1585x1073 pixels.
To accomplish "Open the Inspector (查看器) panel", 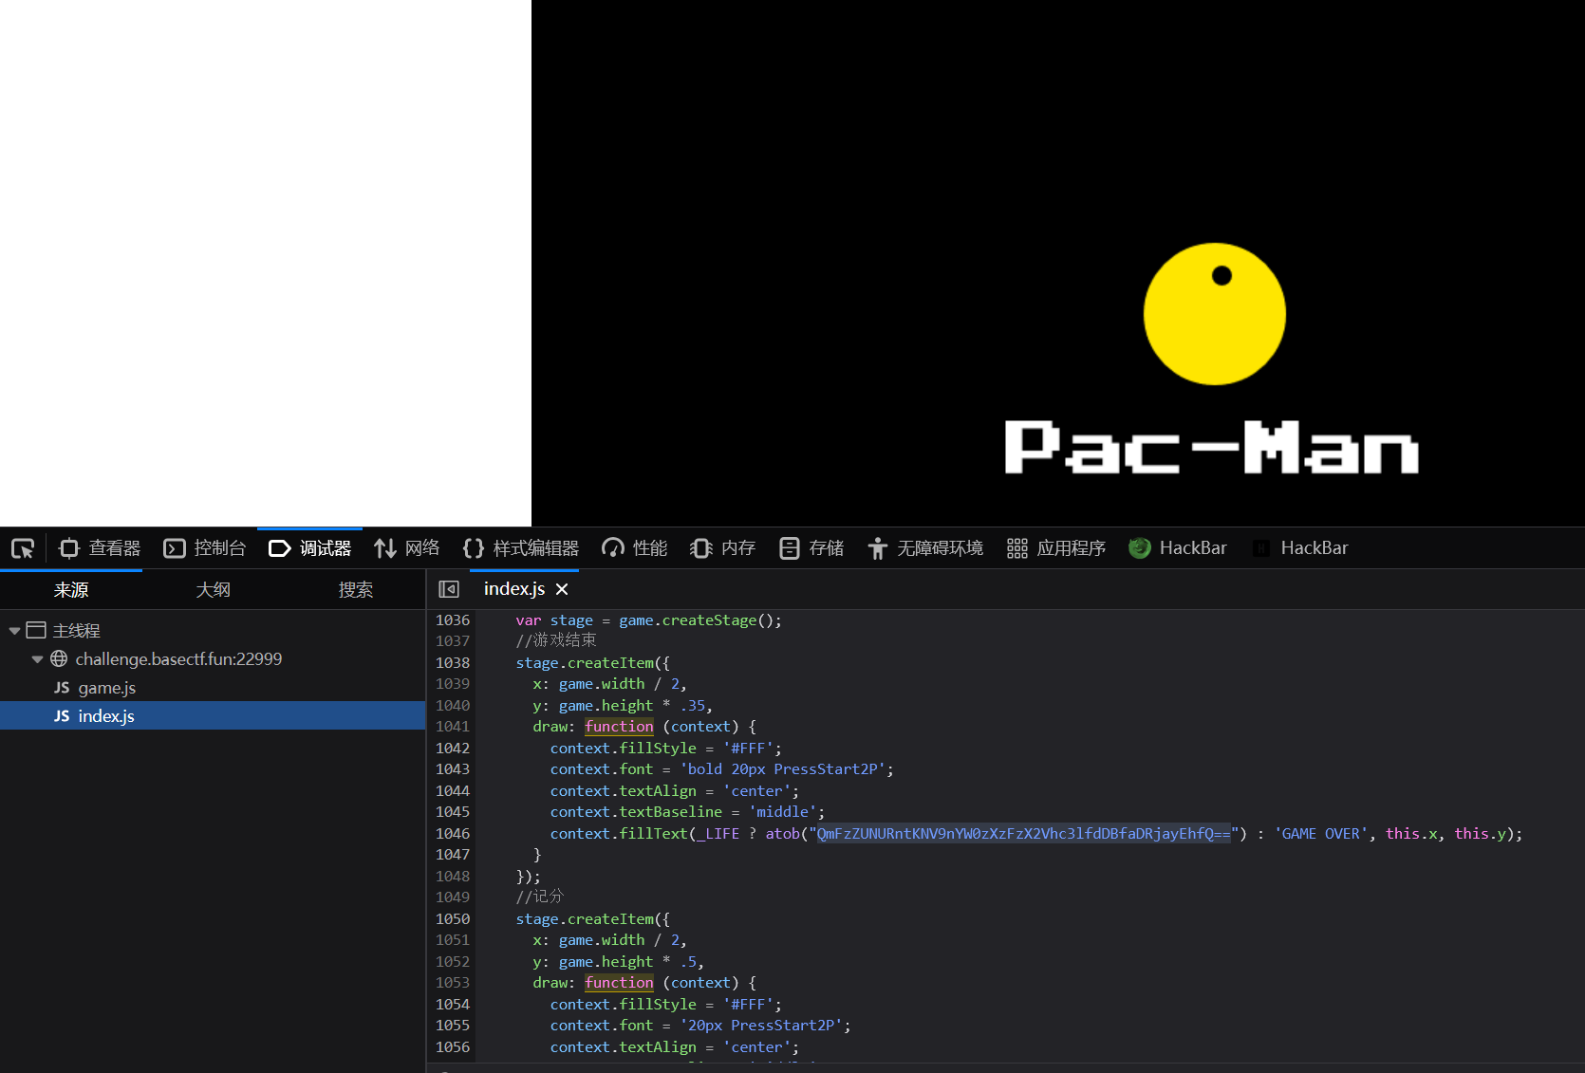I will click(x=100, y=548).
